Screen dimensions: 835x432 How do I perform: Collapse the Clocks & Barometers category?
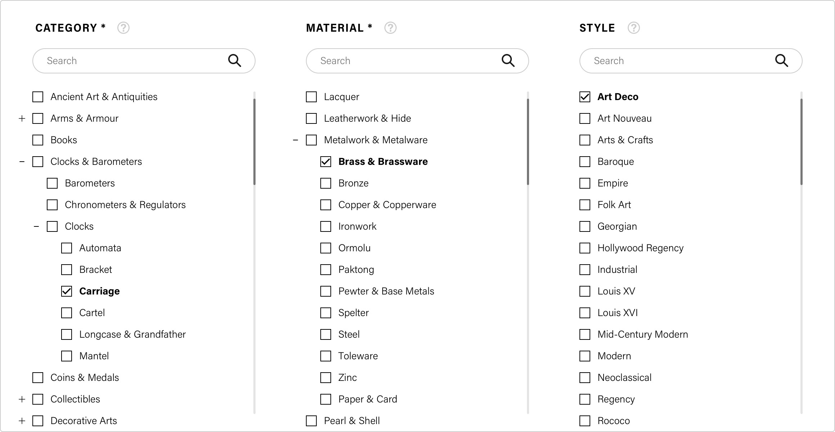coord(22,162)
